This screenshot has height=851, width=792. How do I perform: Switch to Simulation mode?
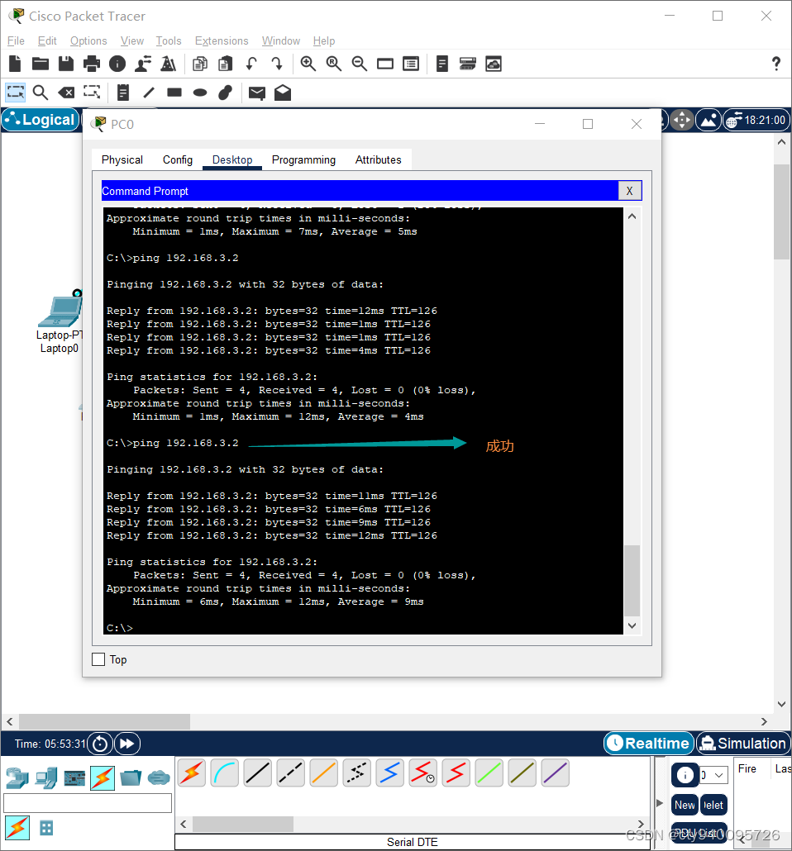(743, 743)
